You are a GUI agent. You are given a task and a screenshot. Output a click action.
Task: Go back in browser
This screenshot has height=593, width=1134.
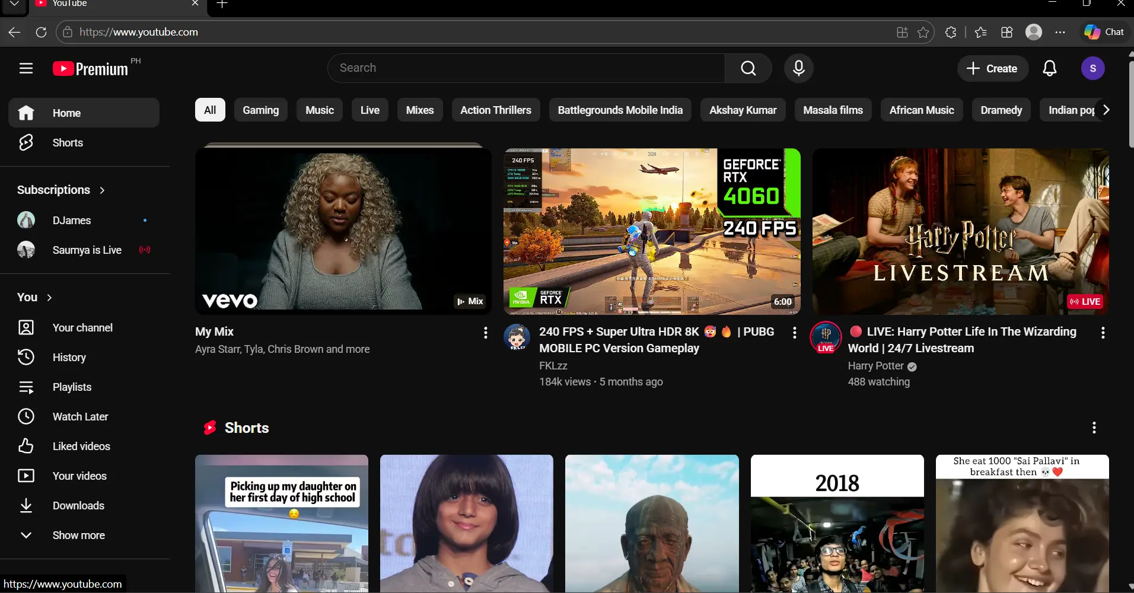(x=15, y=32)
